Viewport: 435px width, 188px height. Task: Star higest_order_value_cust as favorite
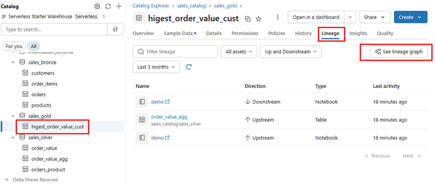tap(259, 19)
